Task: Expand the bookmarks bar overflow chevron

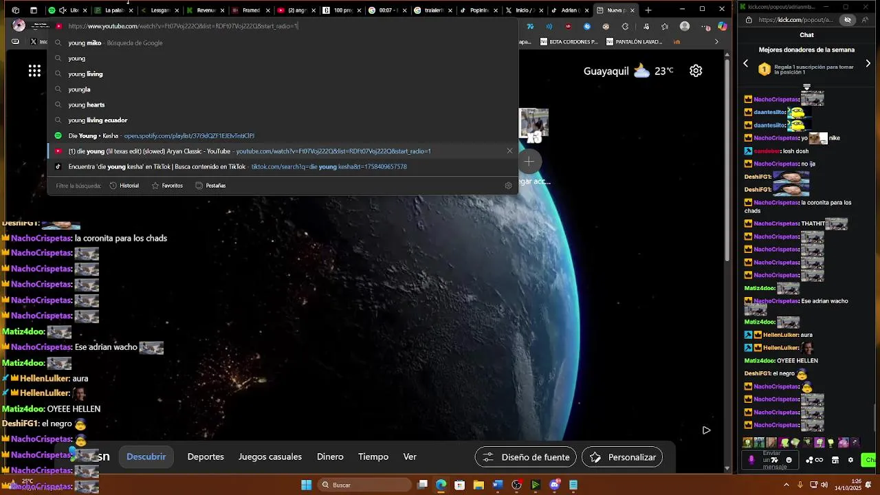Action: pyautogui.click(x=716, y=42)
